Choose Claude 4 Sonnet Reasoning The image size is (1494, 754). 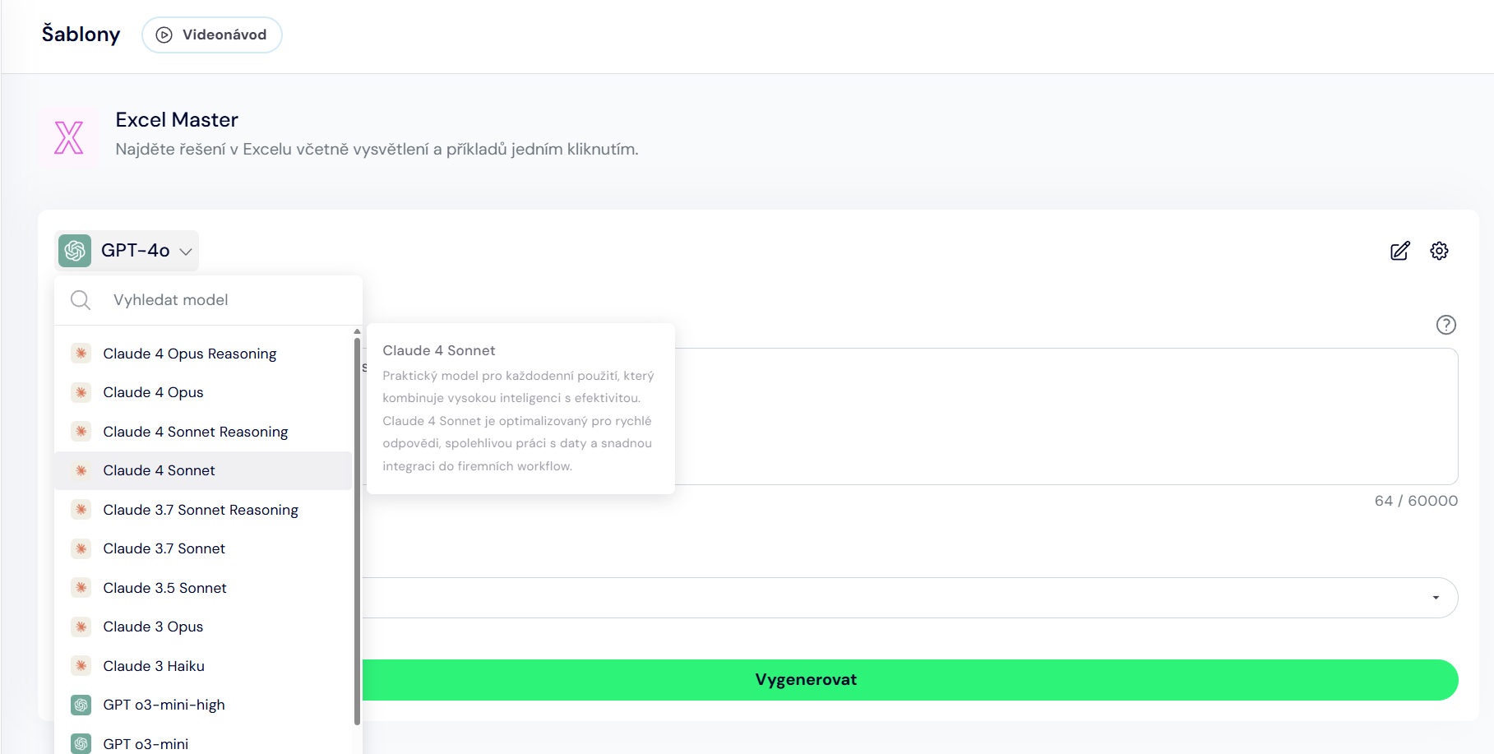click(203, 432)
